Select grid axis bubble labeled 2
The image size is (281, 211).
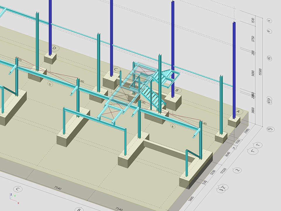(238, 170)
